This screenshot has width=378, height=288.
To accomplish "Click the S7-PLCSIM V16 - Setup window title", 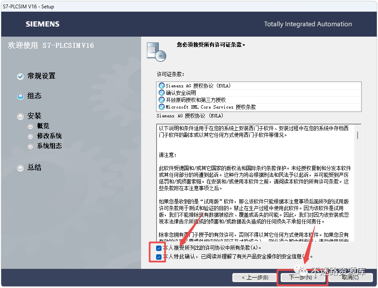I will pos(28,7).
